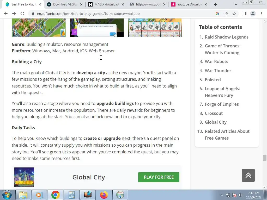This screenshot has height=200, width=267.
Task: Reload the Softonic page
Action: [x=22, y=14]
